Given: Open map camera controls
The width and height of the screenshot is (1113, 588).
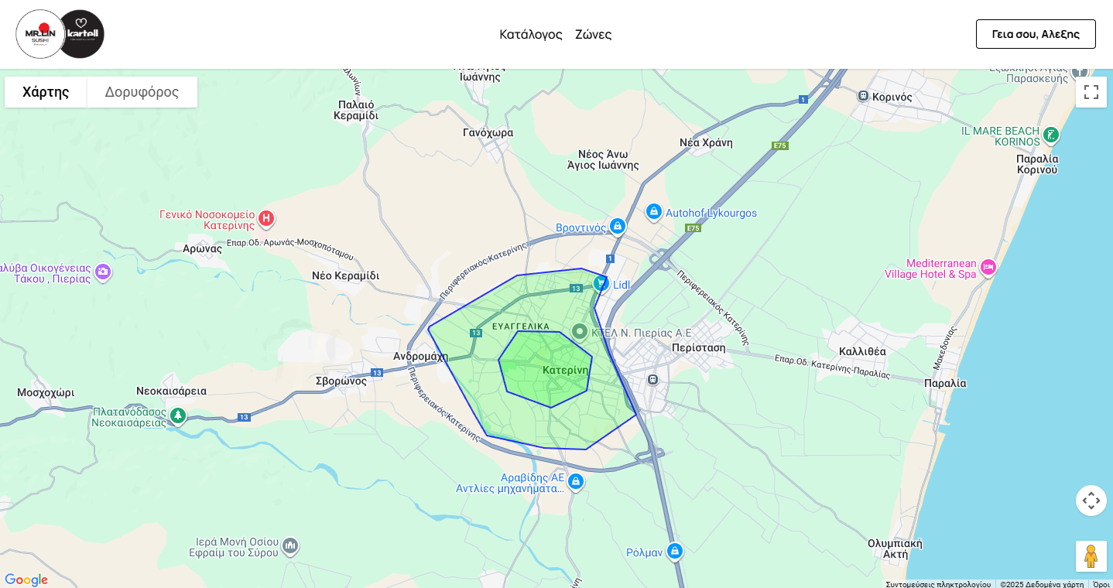Looking at the screenshot, I should click(1091, 501).
